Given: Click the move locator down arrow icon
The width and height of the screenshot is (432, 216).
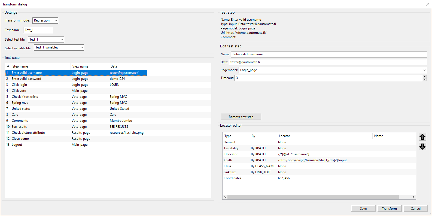Looking at the screenshot, I should coord(422,147).
